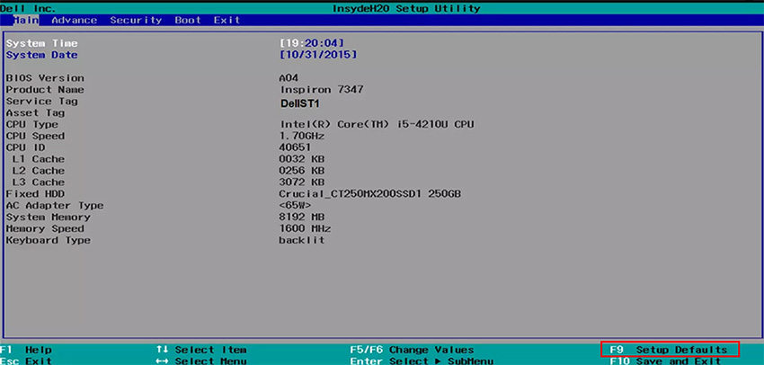Click the Service Tag value DellST1

click(x=301, y=102)
